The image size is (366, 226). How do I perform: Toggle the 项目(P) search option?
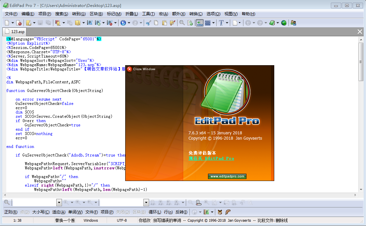pos(107,212)
